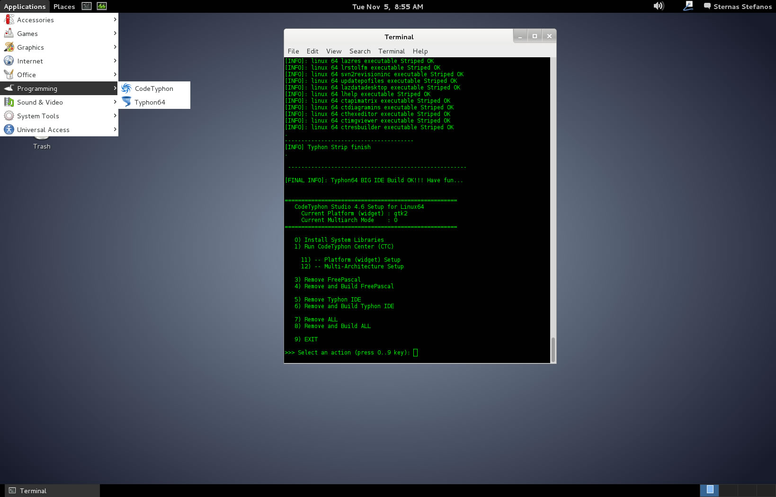Screen dimensions: 776x497
Task: Click '0) Install System Libraries' line
Action: tap(339, 240)
